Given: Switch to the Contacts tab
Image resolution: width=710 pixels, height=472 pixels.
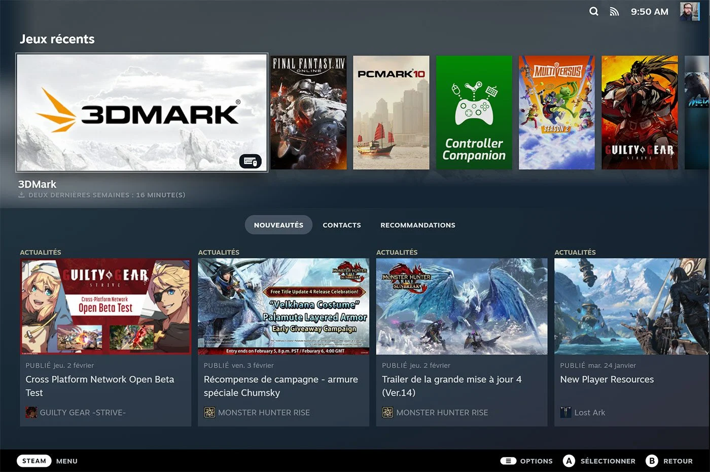Looking at the screenshot, I should pyautogui.click(x=342, y=225).
